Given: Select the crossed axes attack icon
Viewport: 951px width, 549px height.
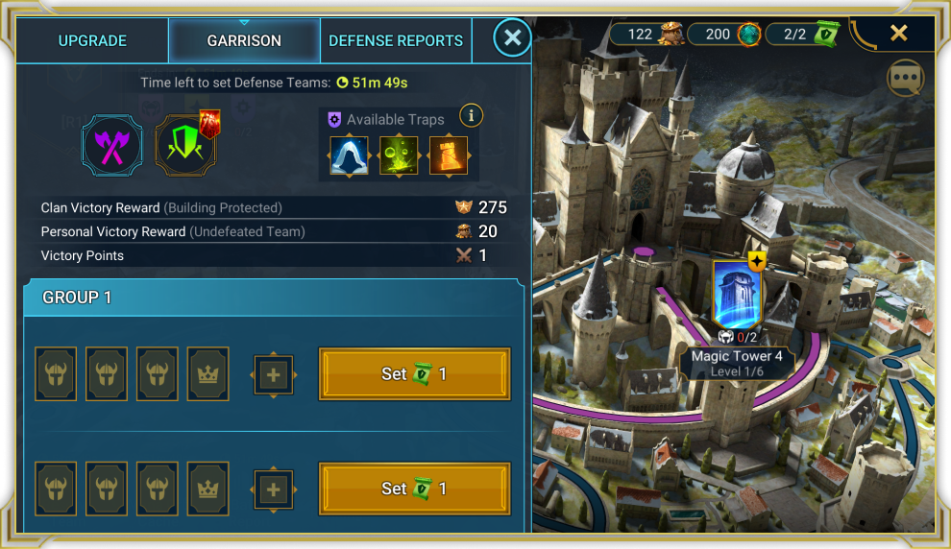Looking at the screenshot, I should [112, 146].
